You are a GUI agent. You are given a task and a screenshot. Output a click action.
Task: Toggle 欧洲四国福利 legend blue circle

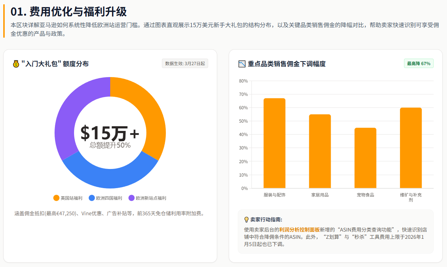91,198
